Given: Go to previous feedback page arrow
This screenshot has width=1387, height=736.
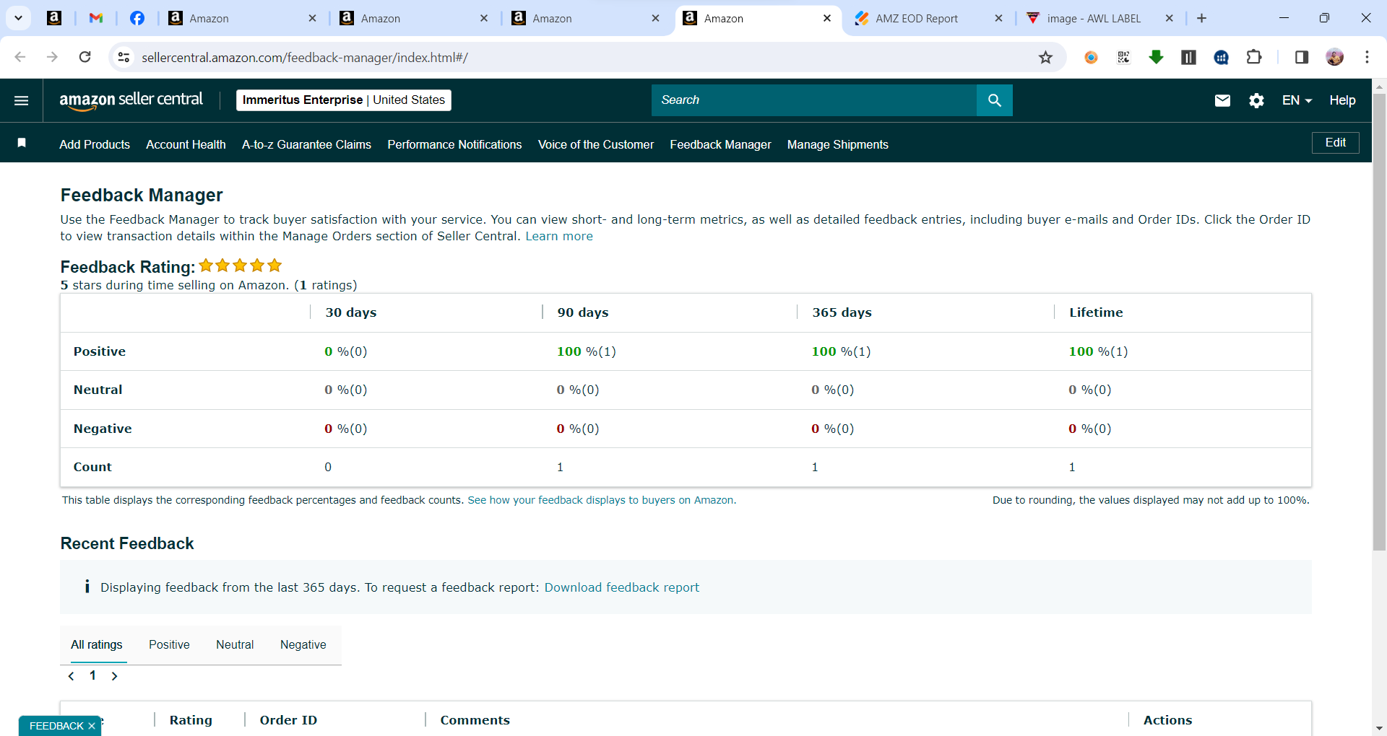Looking at the screenshot, I should [71, 676].
